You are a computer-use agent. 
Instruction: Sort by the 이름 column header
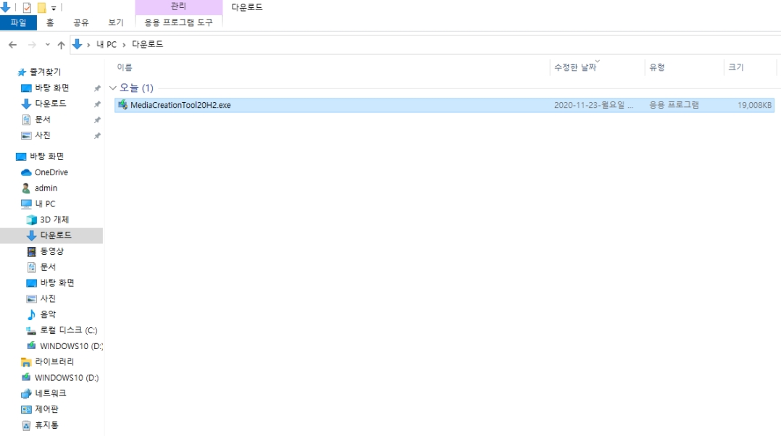click(125, 67)
